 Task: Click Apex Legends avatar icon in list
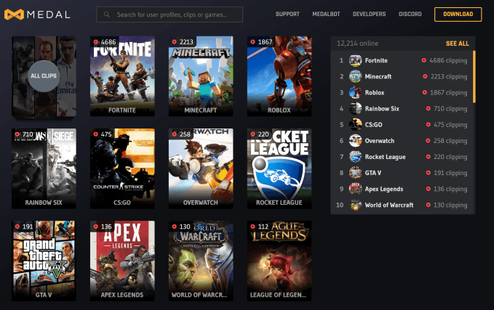click(355, 189)
